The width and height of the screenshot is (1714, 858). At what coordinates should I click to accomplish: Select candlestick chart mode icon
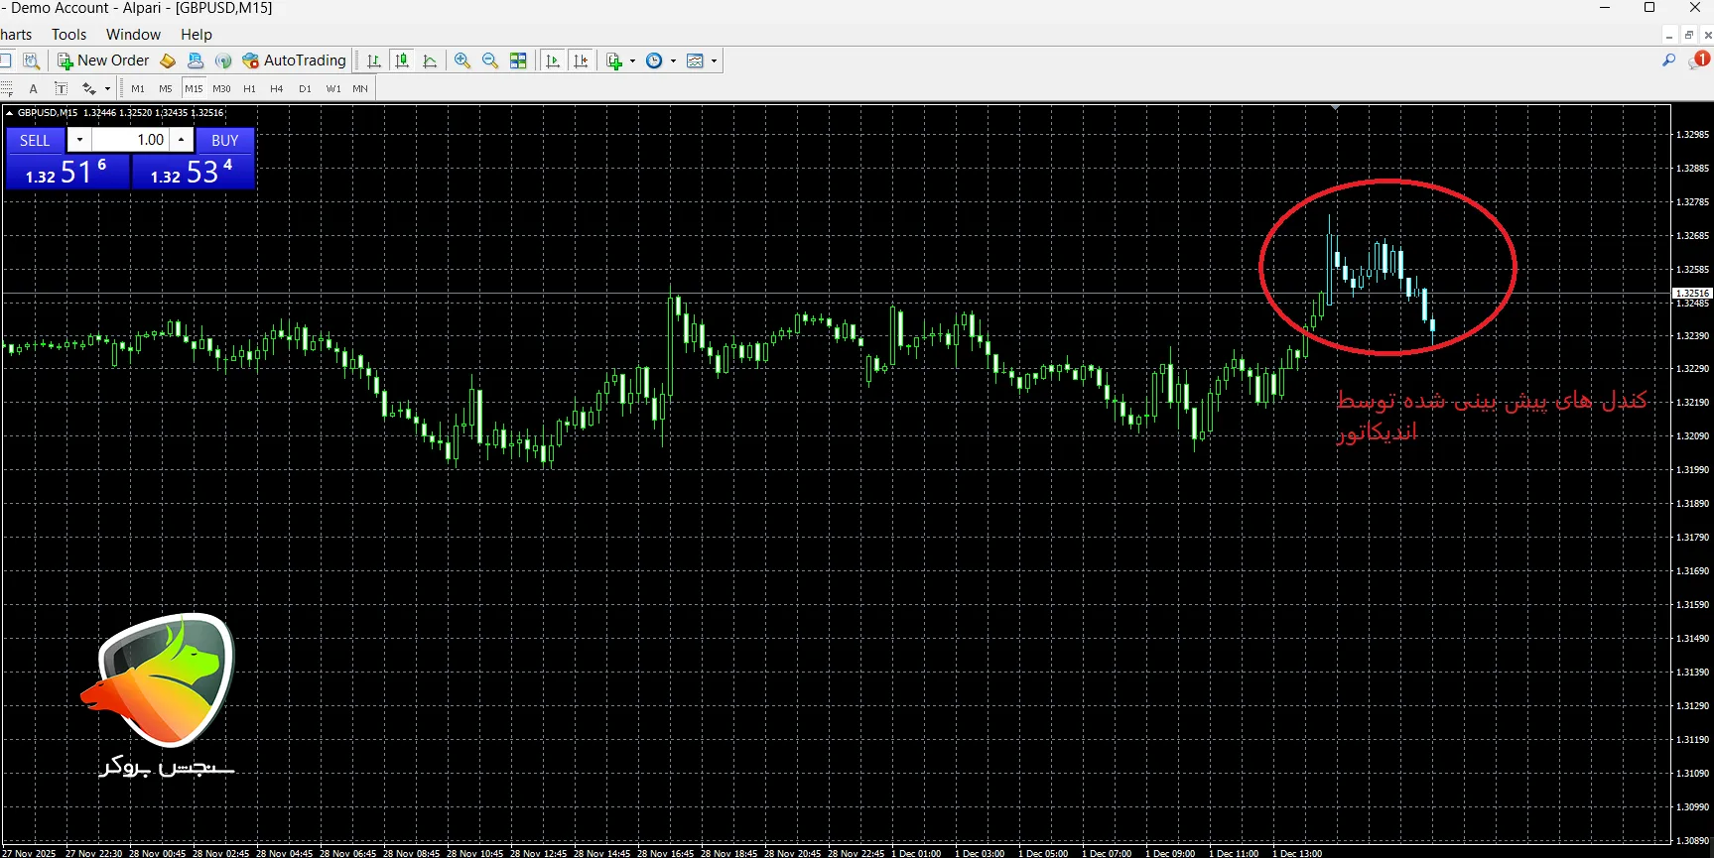(402, 61)
